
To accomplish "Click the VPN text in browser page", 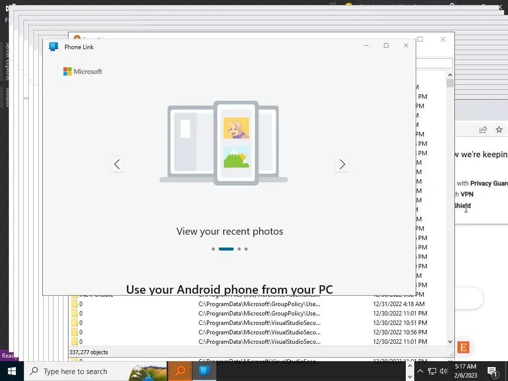I will 467,194.
